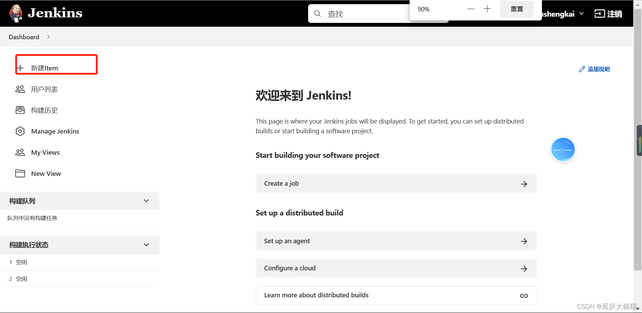Click Set up an agent button
The width and height of the screenshot is (642, 313).
click(x=396, y=241)
